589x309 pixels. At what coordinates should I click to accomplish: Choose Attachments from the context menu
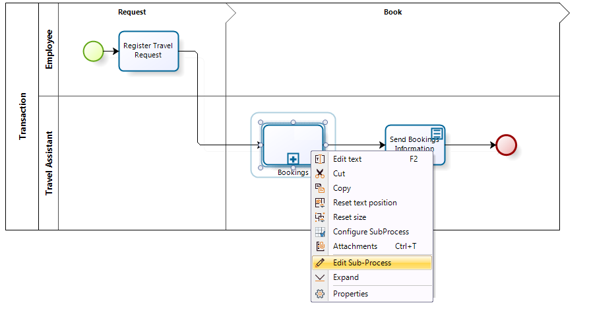[355, 246]
